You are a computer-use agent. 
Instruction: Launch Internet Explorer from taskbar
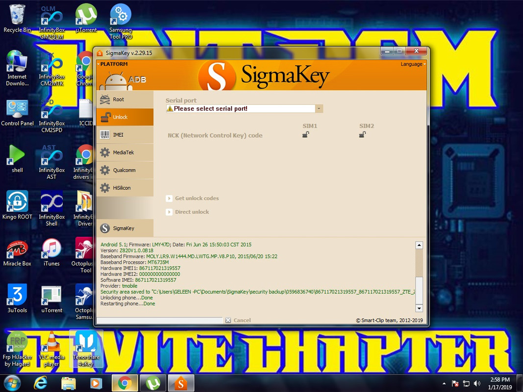pyautogui.click(x=40, y=383)
